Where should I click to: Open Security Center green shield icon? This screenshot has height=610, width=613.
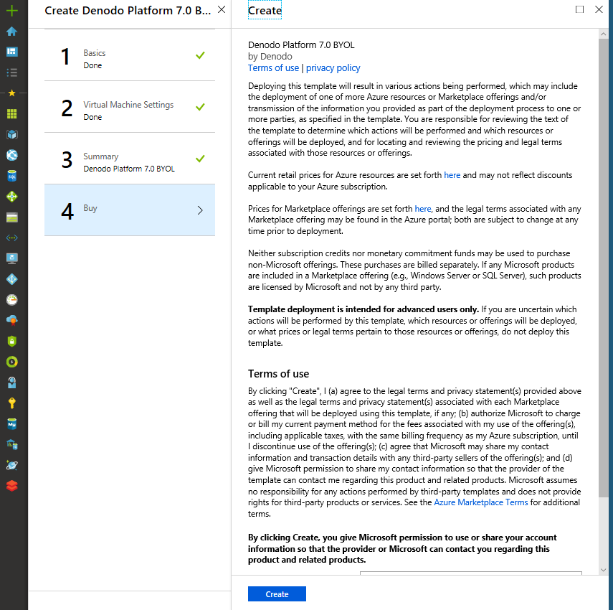(x=12, y=341)
